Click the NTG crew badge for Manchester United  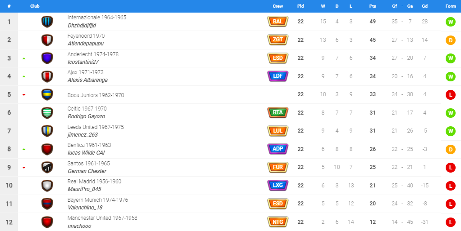tap(277, 222)
